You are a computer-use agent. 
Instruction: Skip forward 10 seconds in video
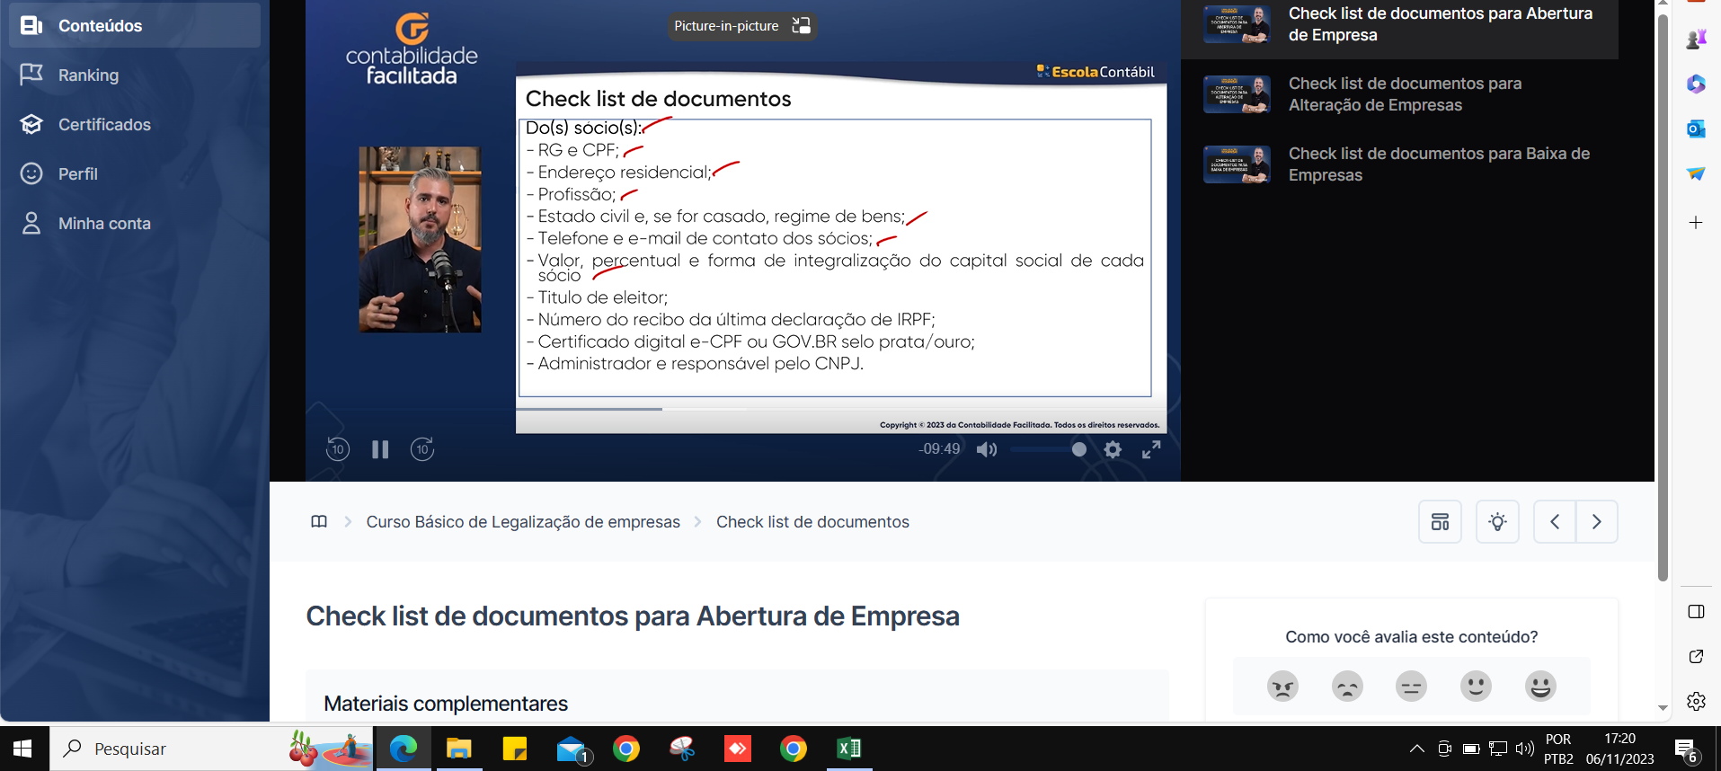tap(422, 449)
